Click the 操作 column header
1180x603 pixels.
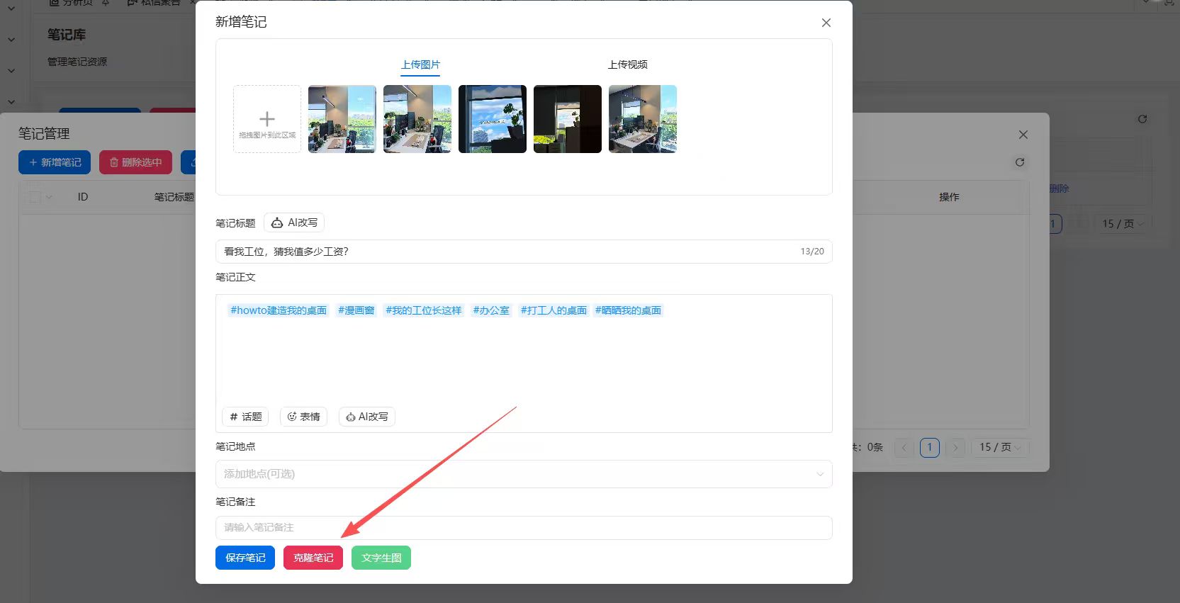949,197
